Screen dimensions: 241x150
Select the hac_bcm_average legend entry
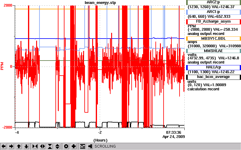pyautogui.click(x=213, y=77)
